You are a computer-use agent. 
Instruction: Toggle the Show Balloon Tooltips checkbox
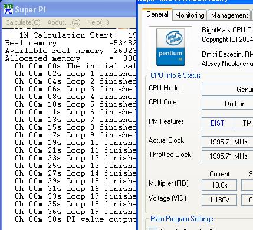click(152, 229)
